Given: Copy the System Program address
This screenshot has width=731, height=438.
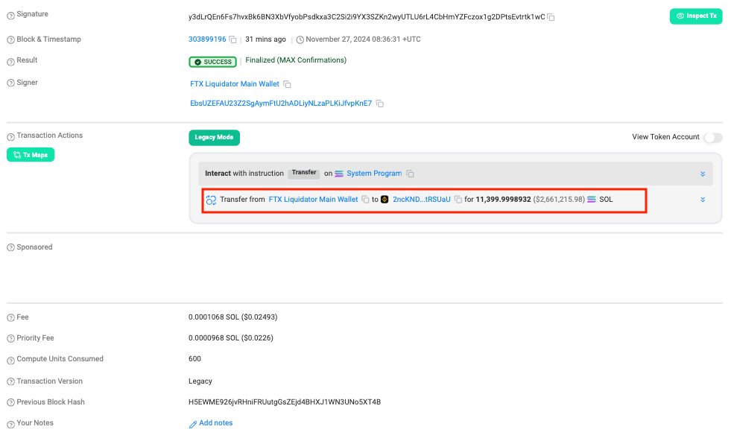Looking at the screenshot, I should pos(411,173).
